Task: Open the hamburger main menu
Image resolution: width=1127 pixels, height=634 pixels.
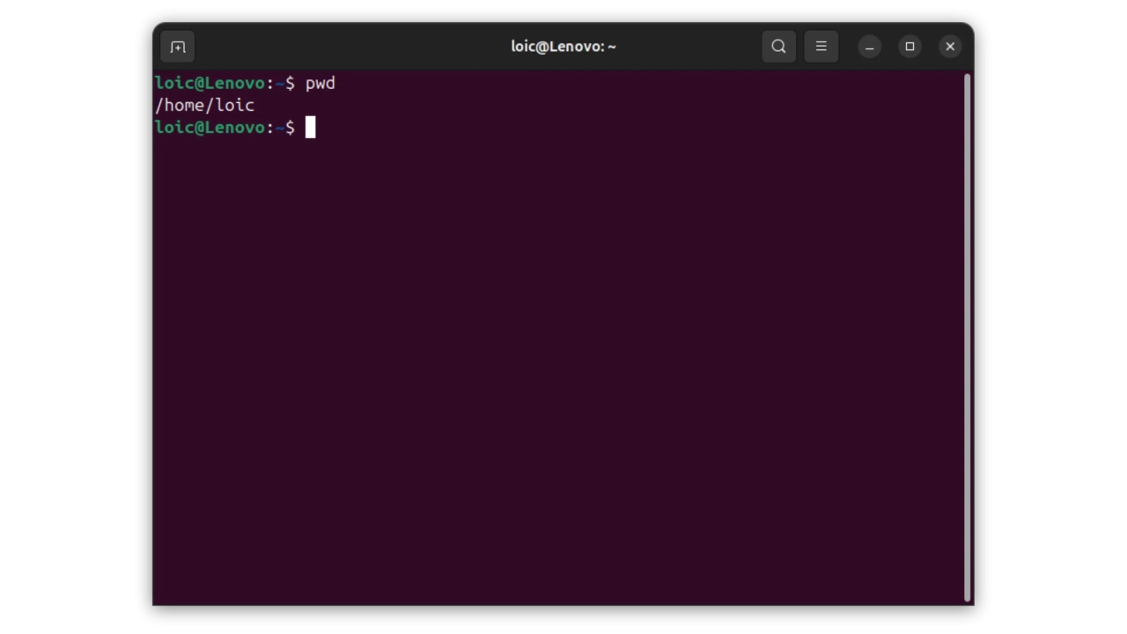Action: point(821,47)
